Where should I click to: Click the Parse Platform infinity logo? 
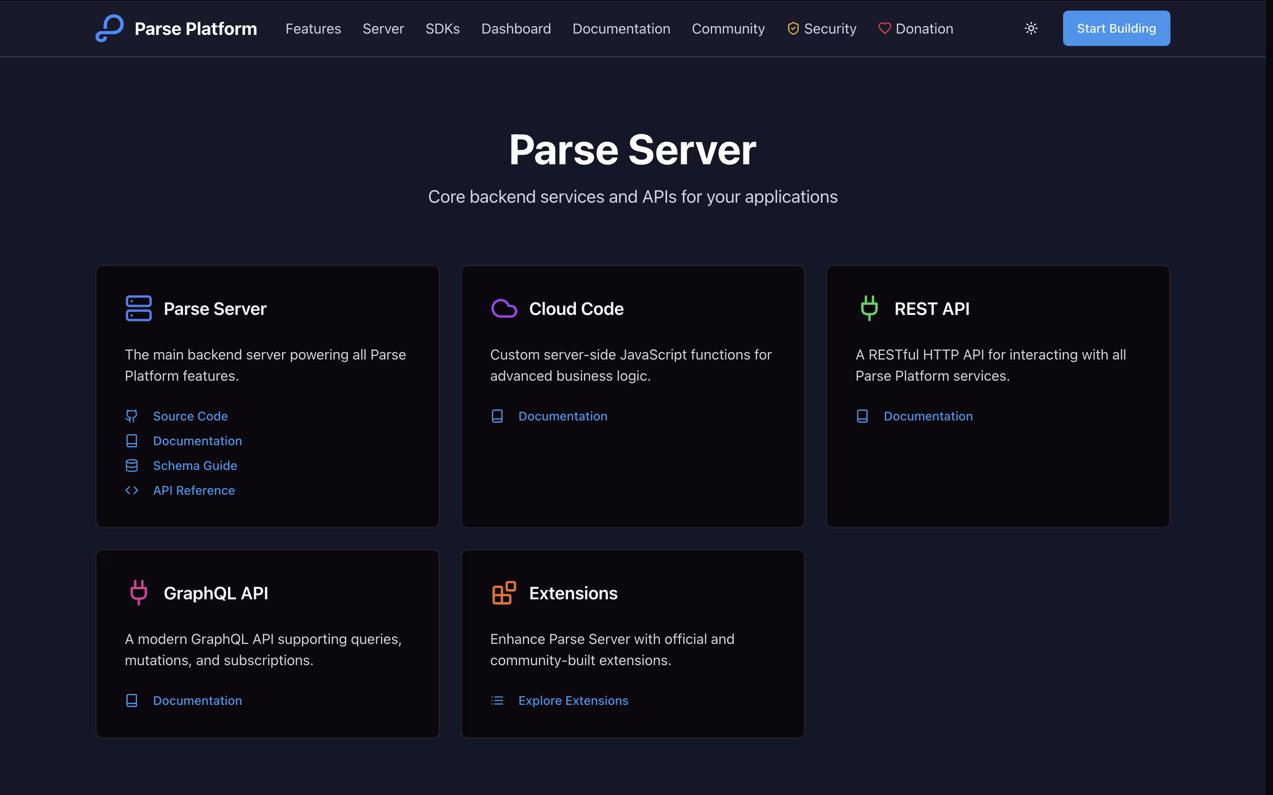coord(110,28)
